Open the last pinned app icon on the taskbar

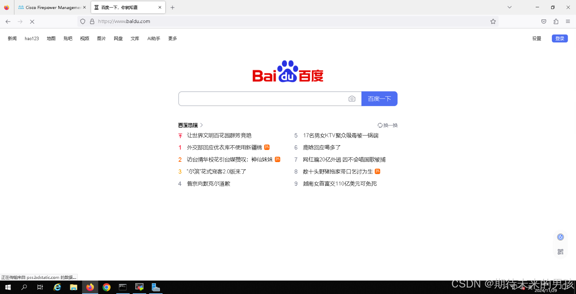(x=156, y=287)
